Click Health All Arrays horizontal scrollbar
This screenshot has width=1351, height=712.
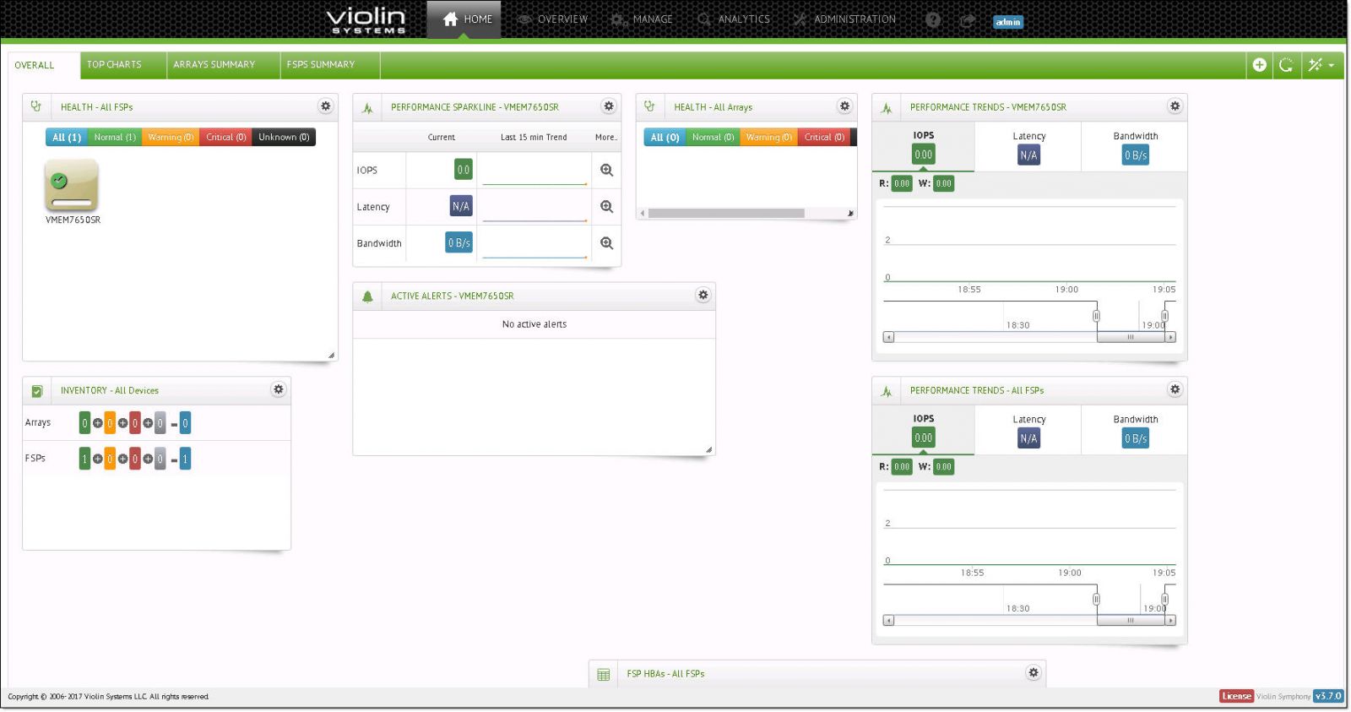click(726, 213)
